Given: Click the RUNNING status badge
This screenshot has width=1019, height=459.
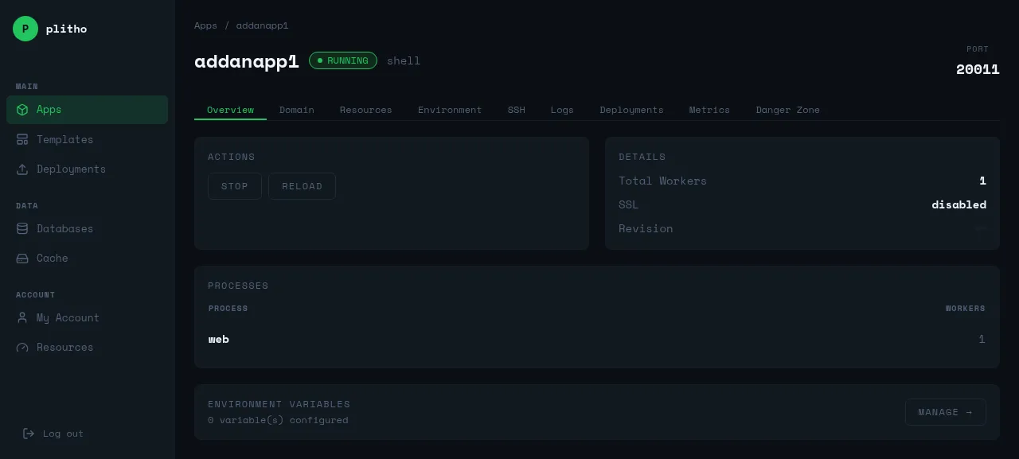Looking at the screenshot, I should (343, 60).
